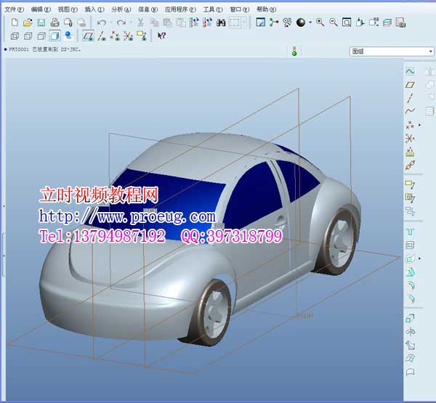Create a new file with the blank page icon
This screenshot has height=403, width=436.
tap(15, 23)
